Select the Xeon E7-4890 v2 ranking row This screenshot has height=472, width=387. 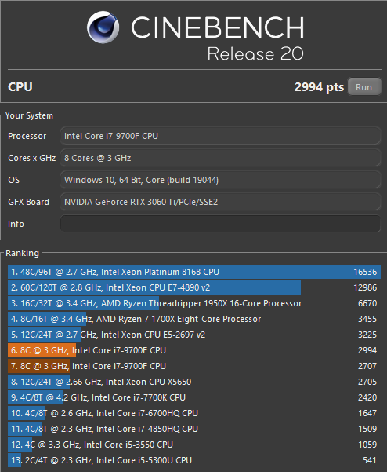click(194, 287)
